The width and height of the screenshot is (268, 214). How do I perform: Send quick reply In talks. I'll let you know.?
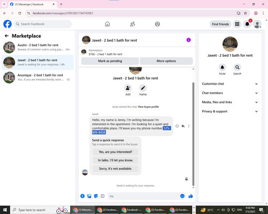[x=115, y=160]
